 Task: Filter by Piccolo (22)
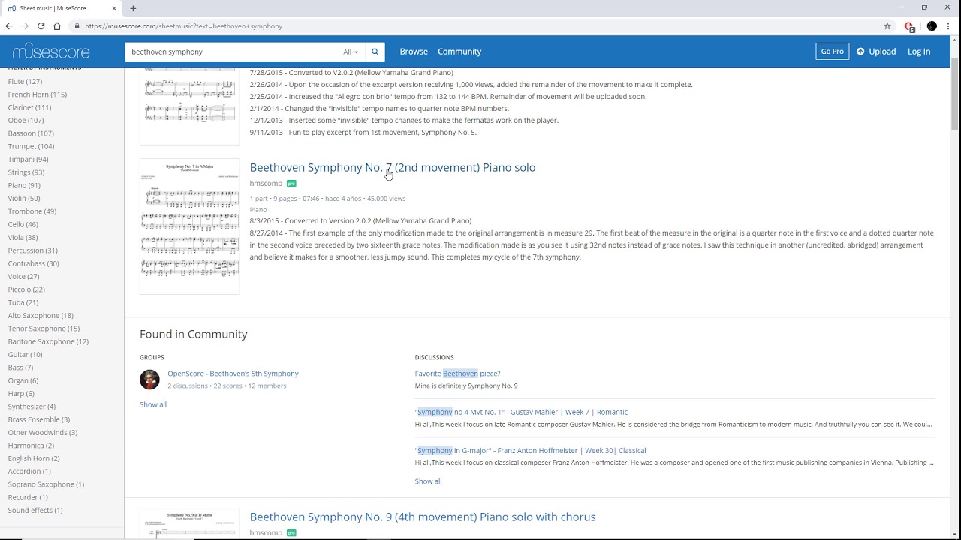tap(26, 289)
